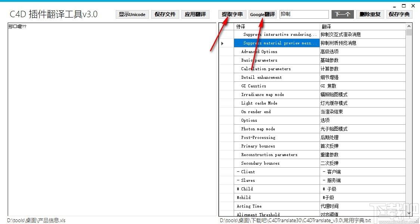Click translation cell 重建参数
Image resolution: width=420 pixels, height=224 pixels.
pyautogui.click(x=363, y=155)
